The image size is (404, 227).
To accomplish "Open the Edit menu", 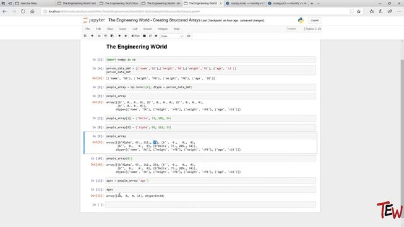I will tap(98, 29).
